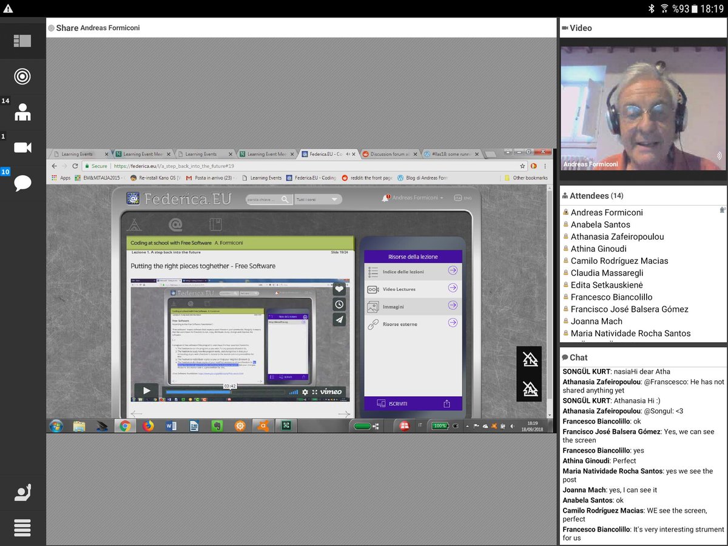Image resolution: width=728 pixels, height=546 pixels.
Task: Open the layout switcher icon in the sidebar
Action: coord(22,41)
